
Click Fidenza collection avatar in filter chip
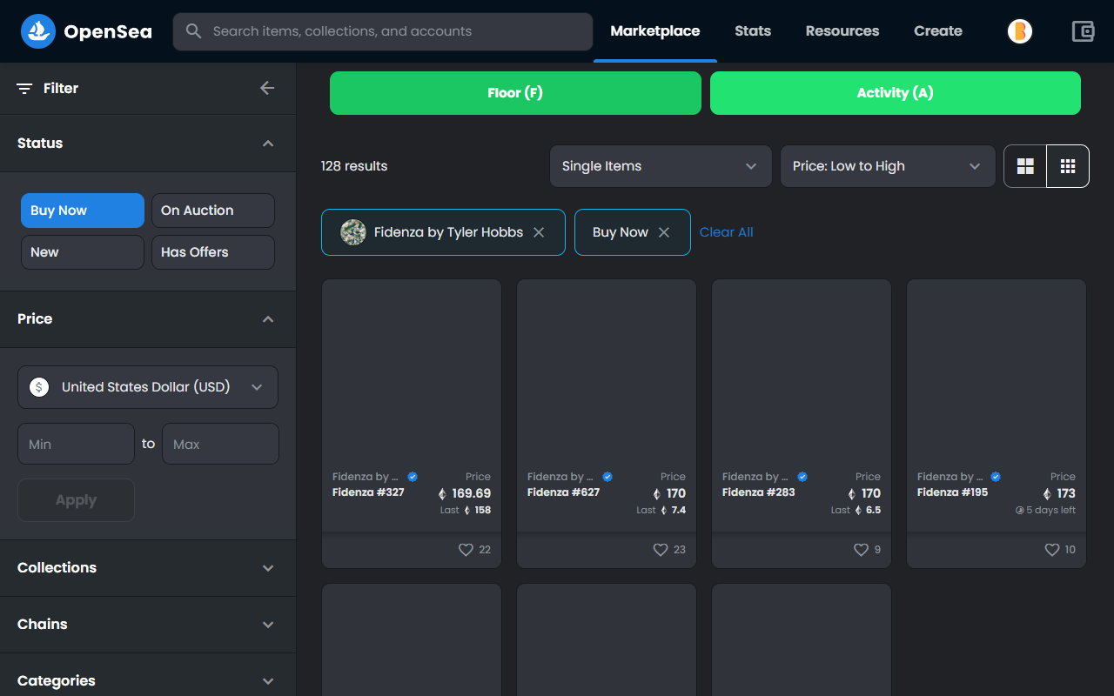[x=352, y=232]
